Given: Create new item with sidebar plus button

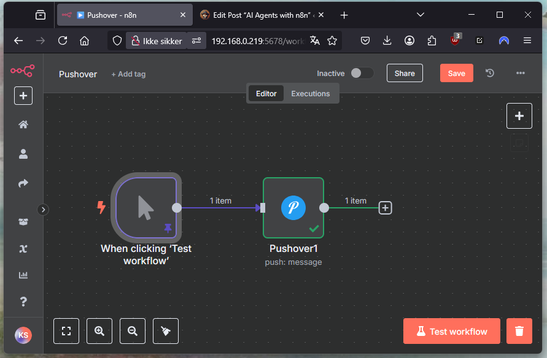Looking at the screenshot, I should 23,96.
